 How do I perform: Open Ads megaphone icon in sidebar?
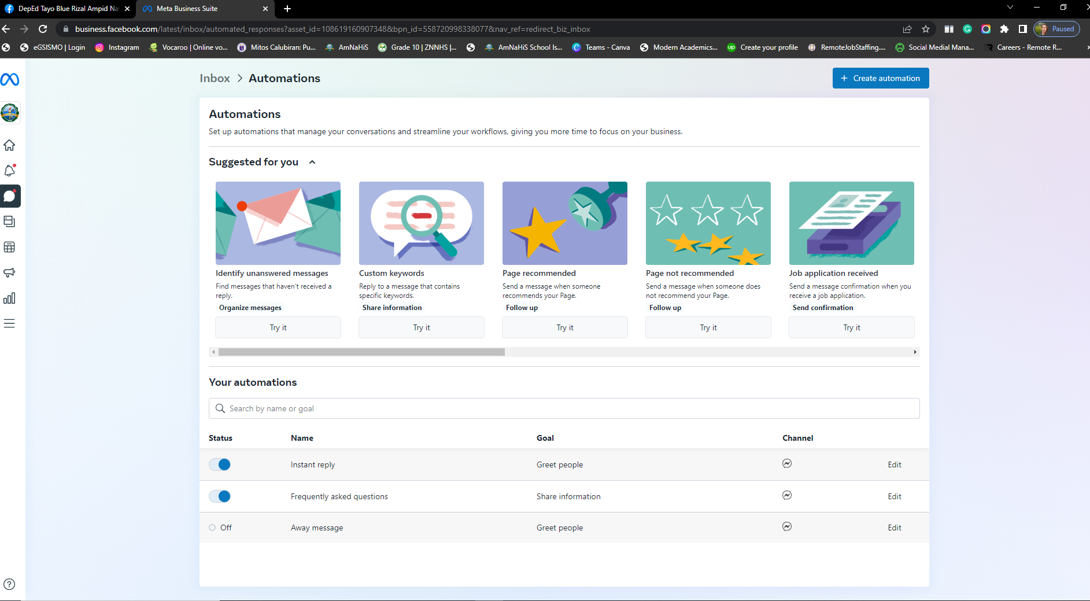click(9, 272)
